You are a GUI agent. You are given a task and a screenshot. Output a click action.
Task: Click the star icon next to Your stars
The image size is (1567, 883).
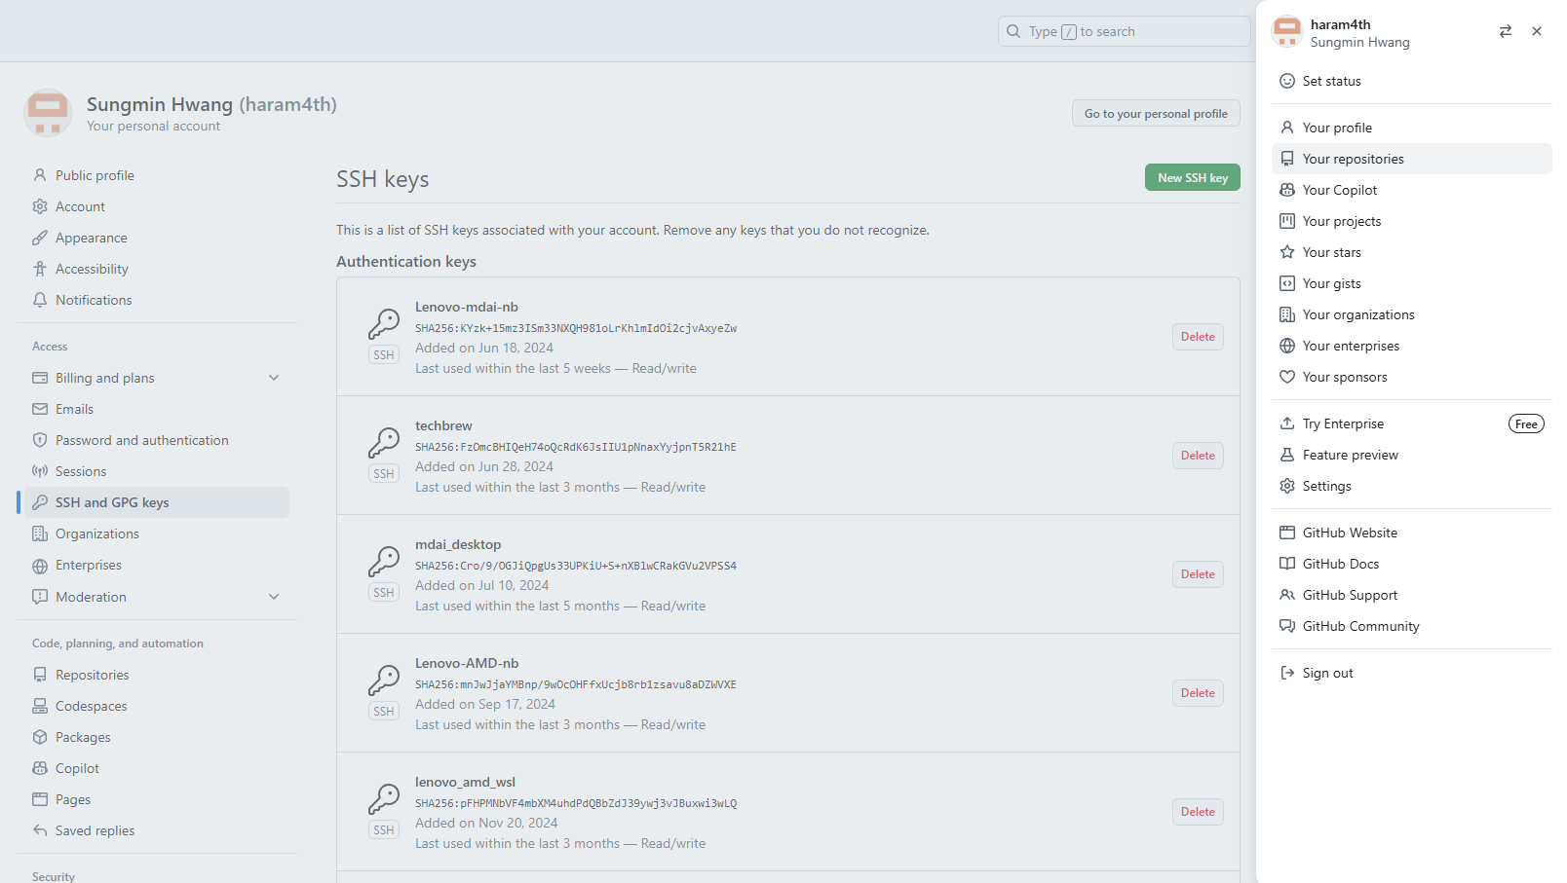[1287, 252]
